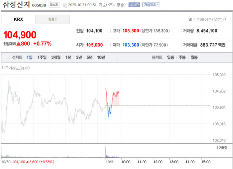Switch to the NXT tab
233x169 pixels.
[53, 19]
